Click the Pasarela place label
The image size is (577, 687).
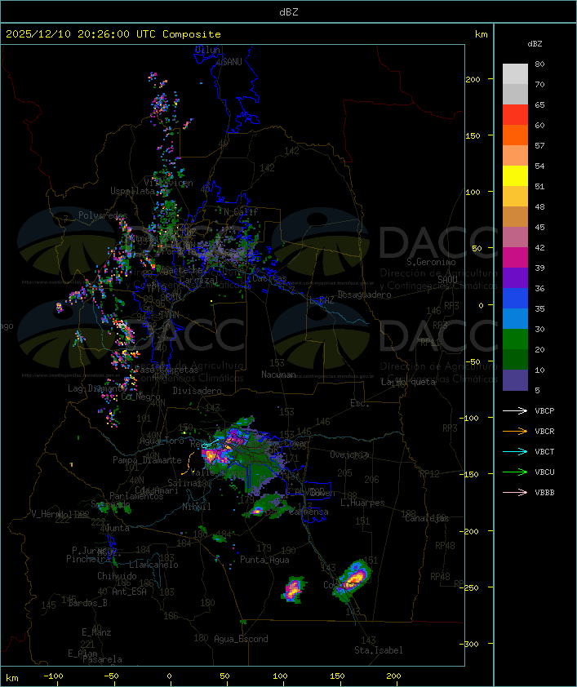[x=102, y=659]
